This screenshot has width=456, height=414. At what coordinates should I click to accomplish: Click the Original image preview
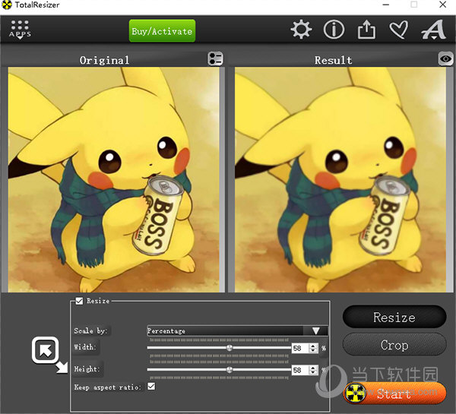tap(114, 180)
